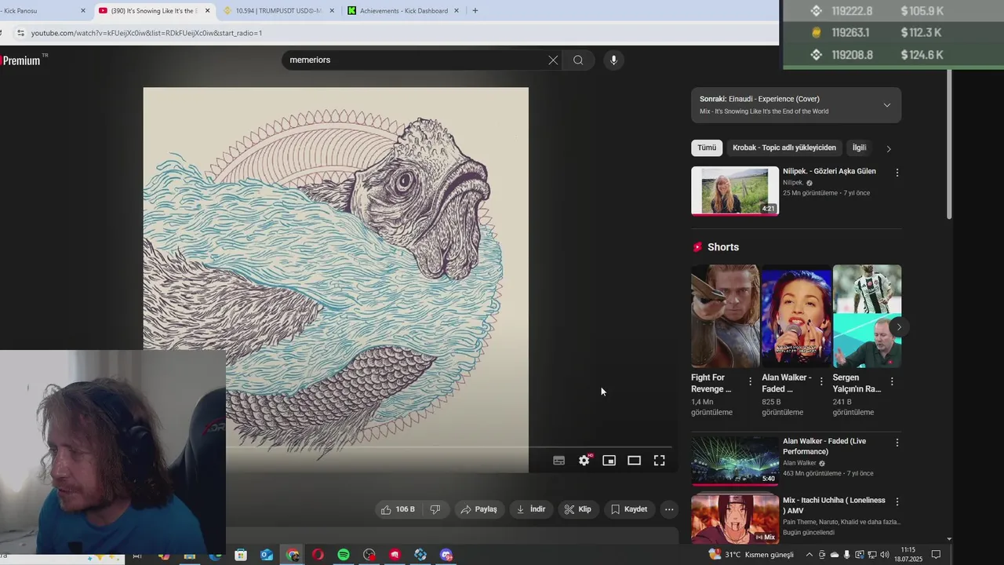Open Nilipek Gözleri Aşka Gülen video thumbnail
This screenshot has height=565, width=1004.
pos(735,191)
